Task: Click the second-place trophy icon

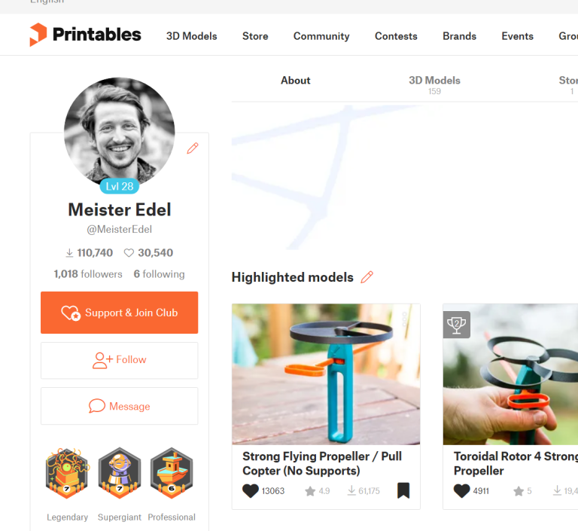Action: pyautogui.click(x=457, y=325)
